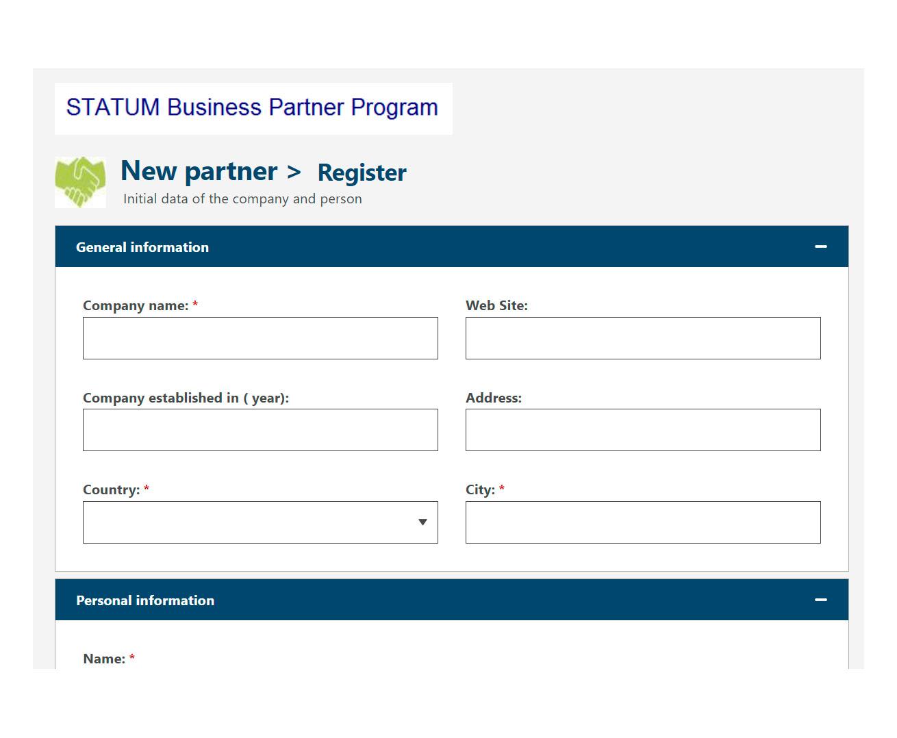Screen dimensions: 897x738
Task: Focus the Web Site text field
Action: (643, 338)
